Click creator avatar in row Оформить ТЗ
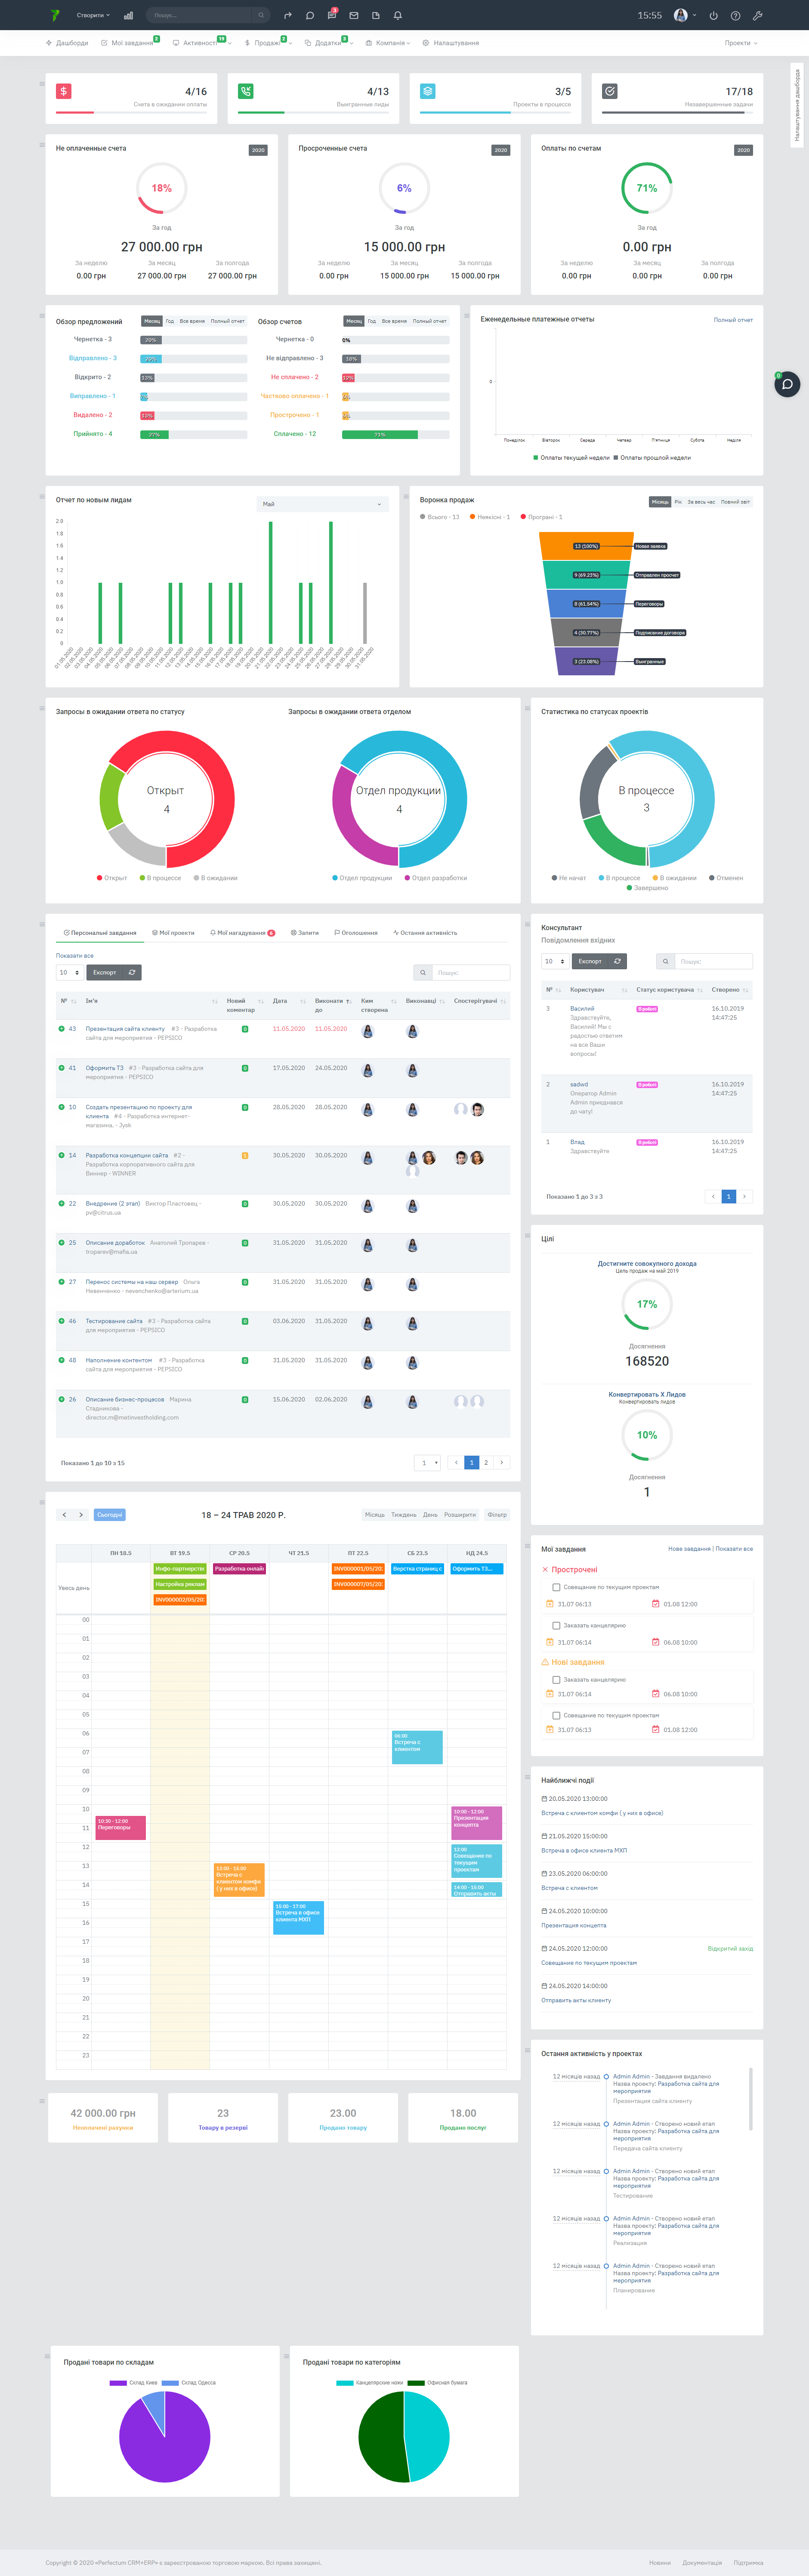809x2576 pixels. coord(368,1071)
